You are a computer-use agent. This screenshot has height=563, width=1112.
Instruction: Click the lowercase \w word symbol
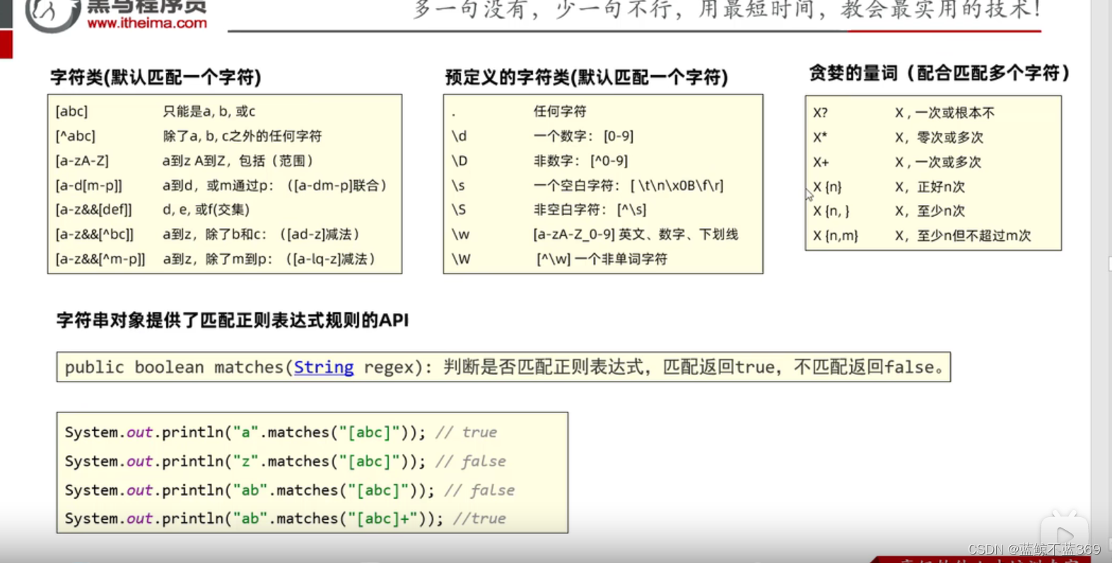point(461,234)
